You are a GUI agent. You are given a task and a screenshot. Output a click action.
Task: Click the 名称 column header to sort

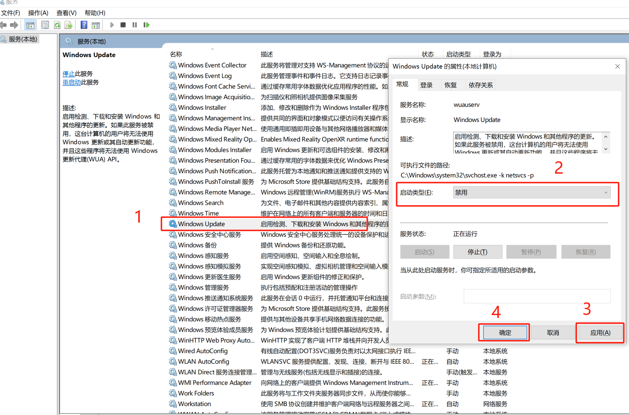[x=176, y=54]
